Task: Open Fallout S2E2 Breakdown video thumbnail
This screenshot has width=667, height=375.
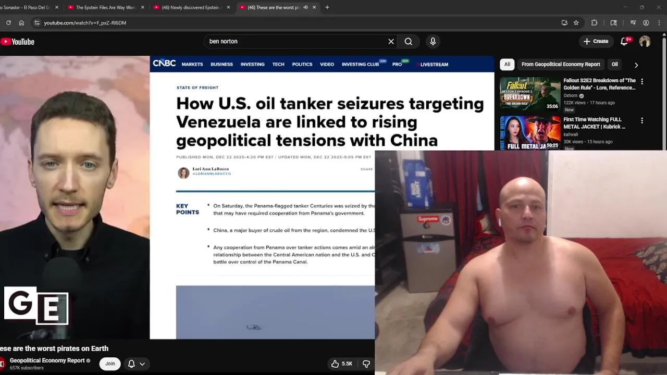Action: coord(530,94)
